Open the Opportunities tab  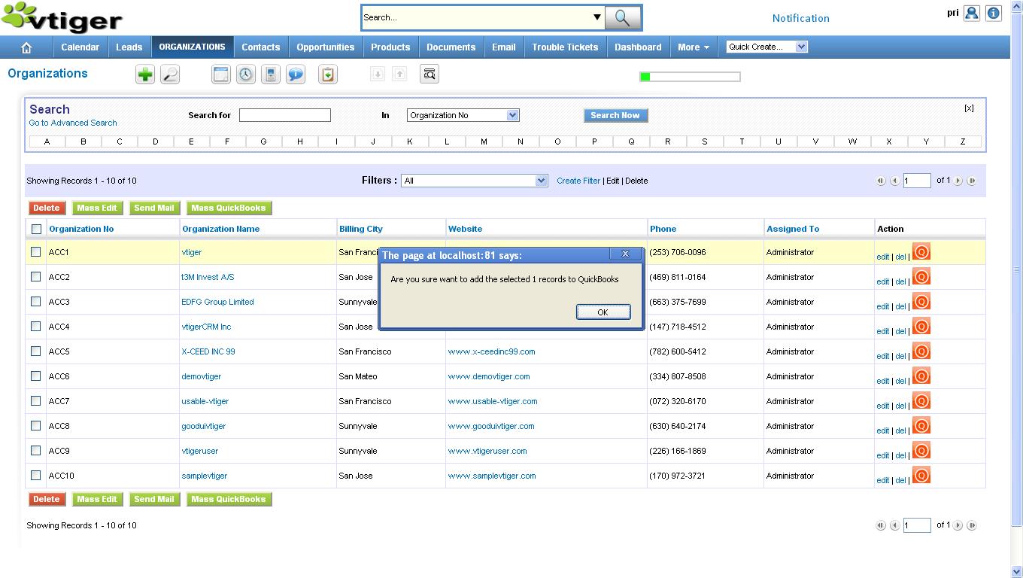(x=325, y=47)
